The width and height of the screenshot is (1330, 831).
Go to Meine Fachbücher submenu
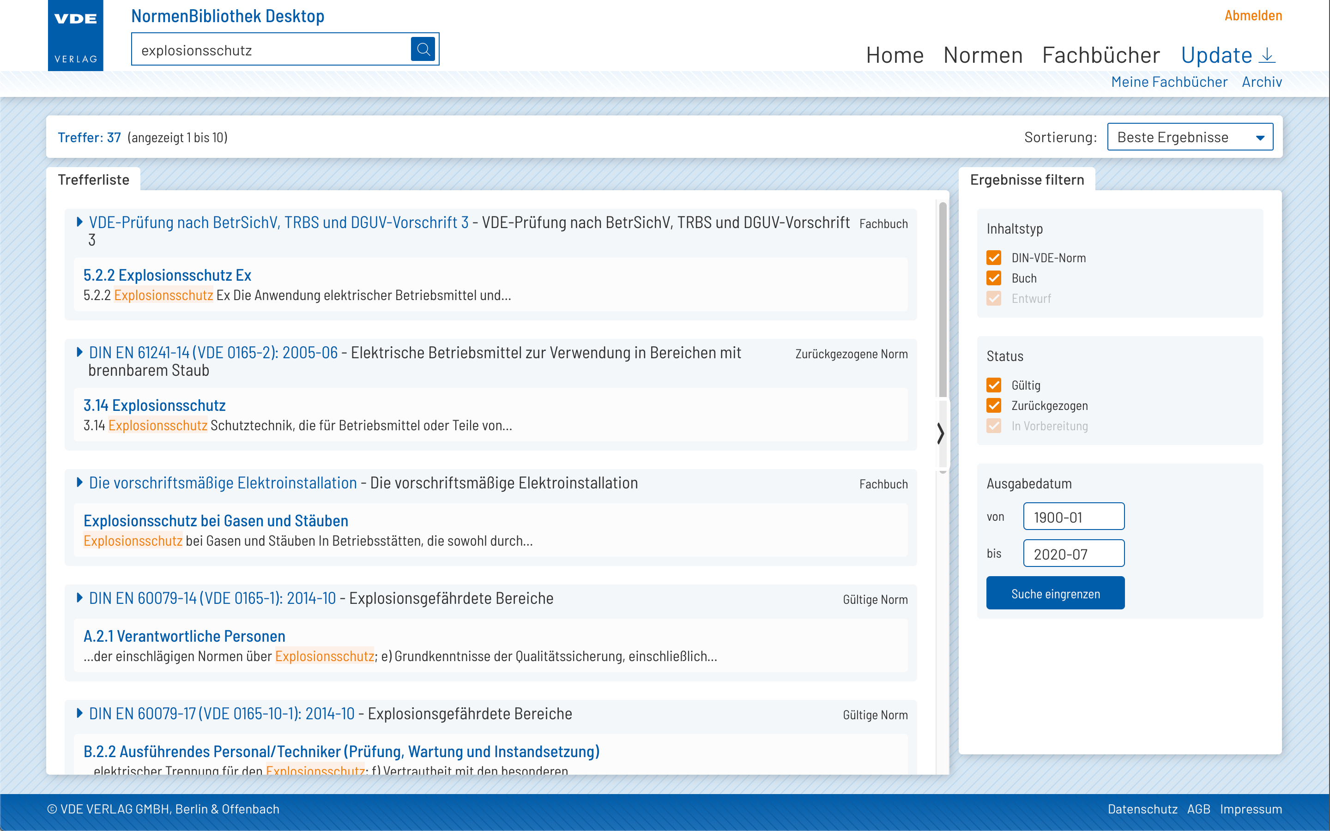[1169, 82]
